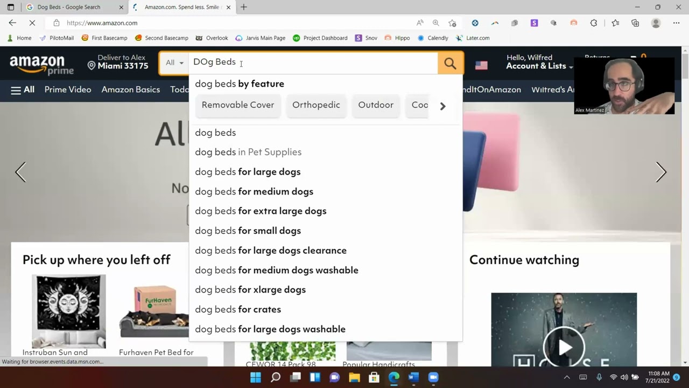Open Deliver to Alex Miami location
Viewport: 689px width, 388px height.
point(118,62)
